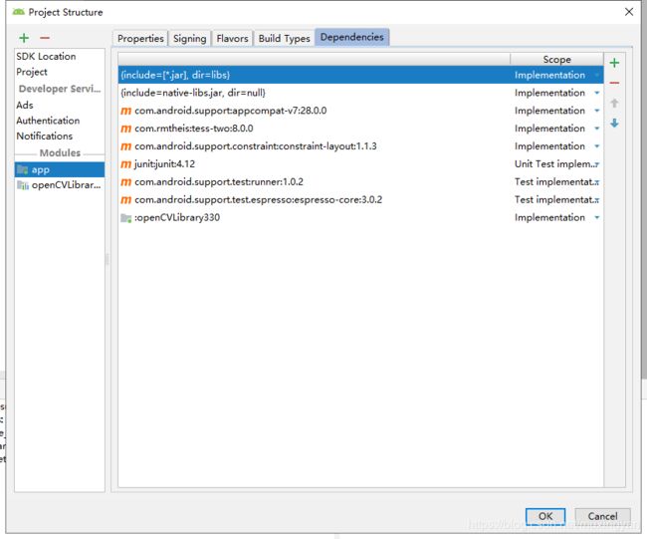
Task: Move the dependency up with the up arrow
Action: pyautogui.click(x=614, y=103)
